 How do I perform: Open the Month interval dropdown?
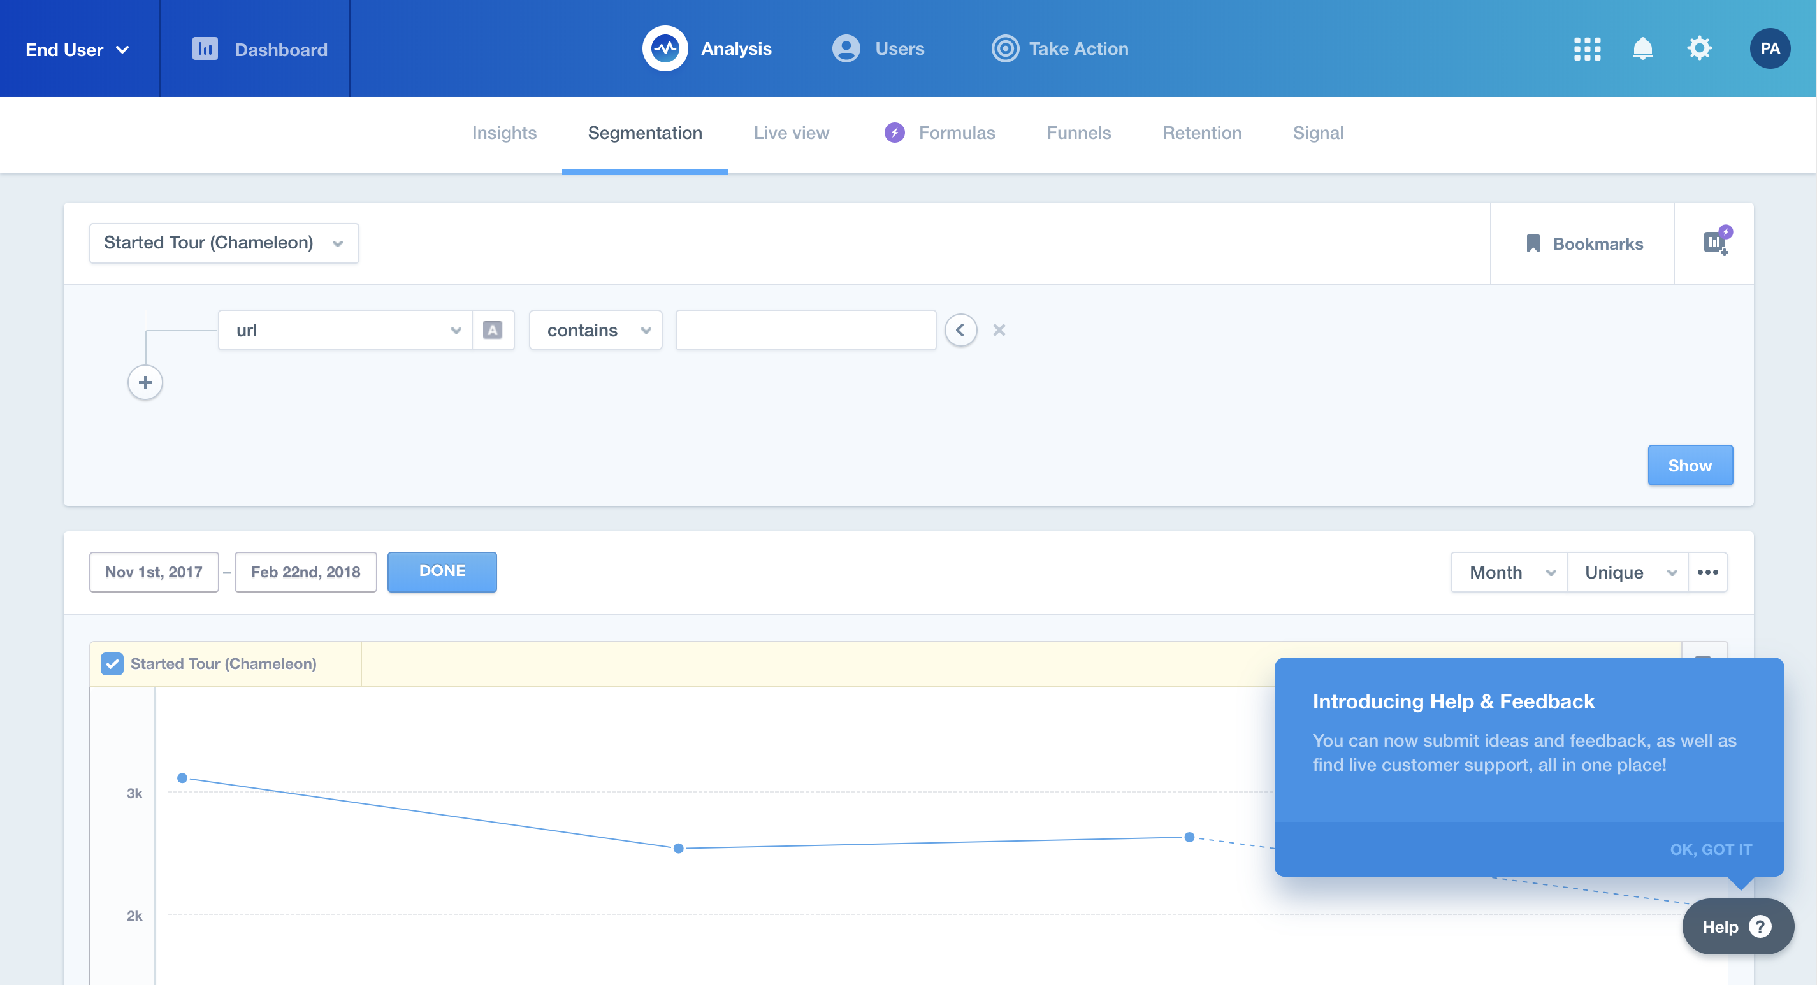coord(1509,572)
